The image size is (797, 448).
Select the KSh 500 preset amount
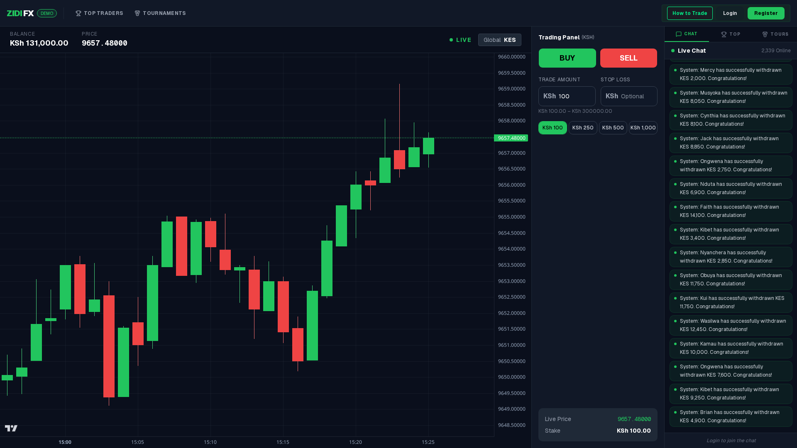pyautogui.click(x=613, y=128)
